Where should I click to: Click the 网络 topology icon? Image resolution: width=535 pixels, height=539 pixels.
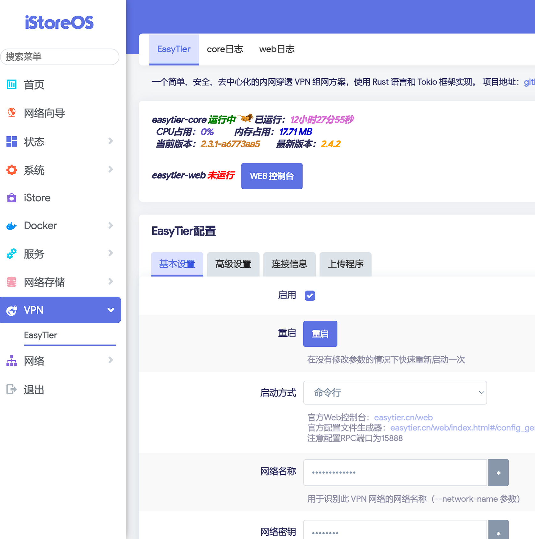12,361
